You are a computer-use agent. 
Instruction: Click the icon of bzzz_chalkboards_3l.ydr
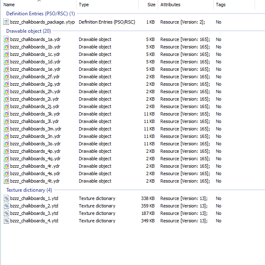click(x=6, y=121)
